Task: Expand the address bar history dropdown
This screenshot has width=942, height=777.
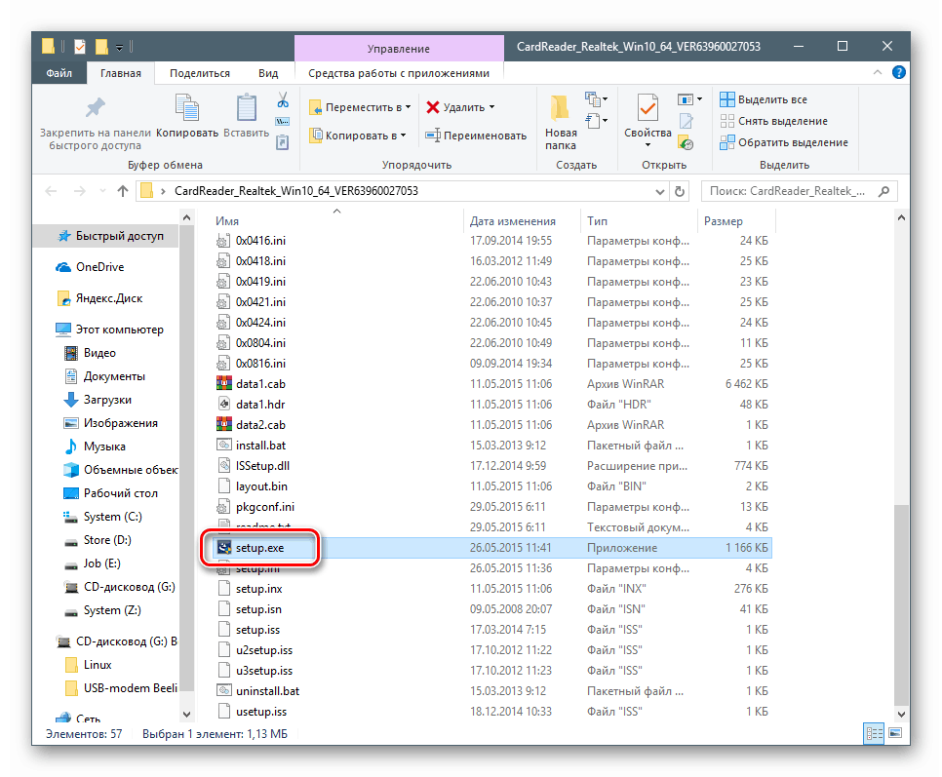Action: click(x=659, y=191)
